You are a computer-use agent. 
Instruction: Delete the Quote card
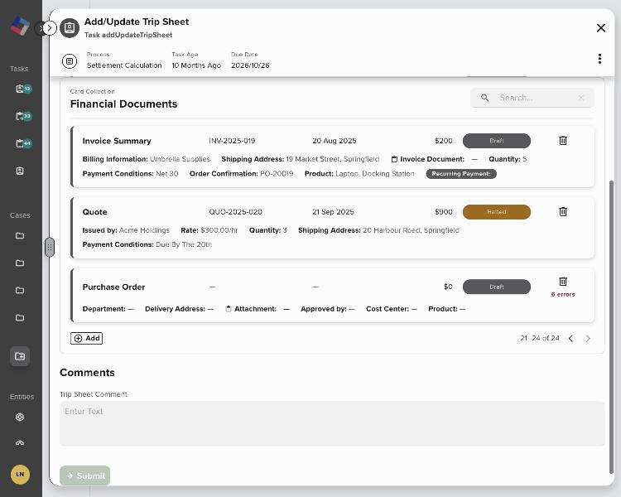(x=563, y=212)
